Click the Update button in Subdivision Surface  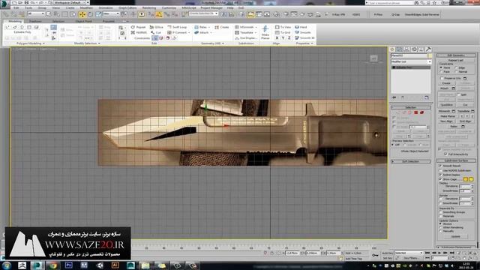point(455,236)
